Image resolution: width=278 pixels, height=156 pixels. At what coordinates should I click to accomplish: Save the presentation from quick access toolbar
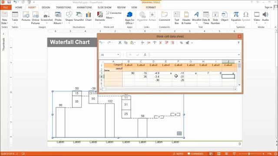click(9, 2)
